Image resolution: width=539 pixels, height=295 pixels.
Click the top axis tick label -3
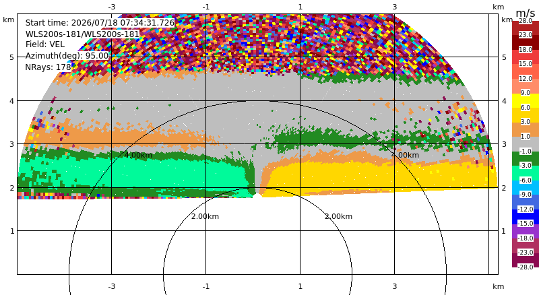point(112,7)
